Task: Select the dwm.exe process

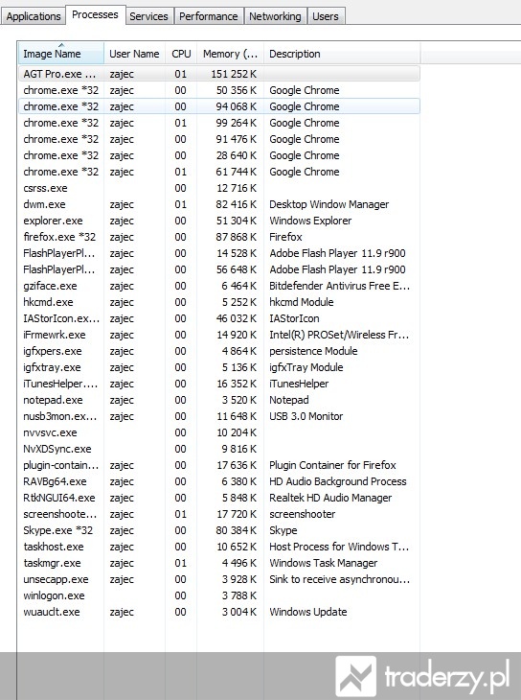Action: 219,204
